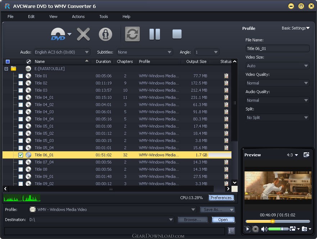The image size is (317, 239).
Task: Expand the Basic Settings dropdown
Action: tap(295, 28)
